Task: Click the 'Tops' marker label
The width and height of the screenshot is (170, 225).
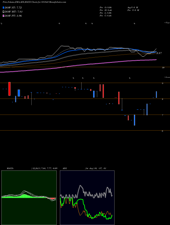Action: pos(167,23)
